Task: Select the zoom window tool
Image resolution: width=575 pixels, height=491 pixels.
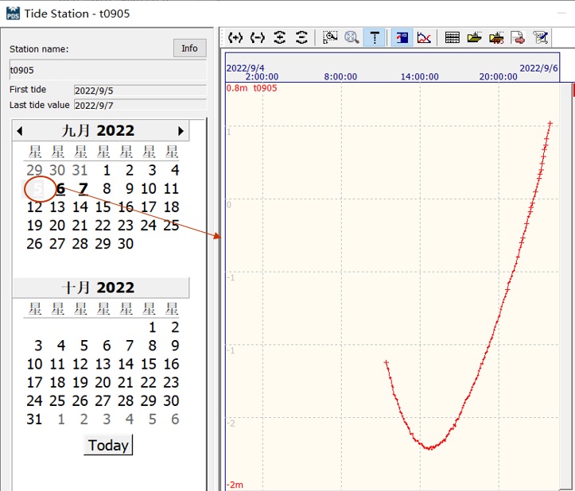Action: 330,37
